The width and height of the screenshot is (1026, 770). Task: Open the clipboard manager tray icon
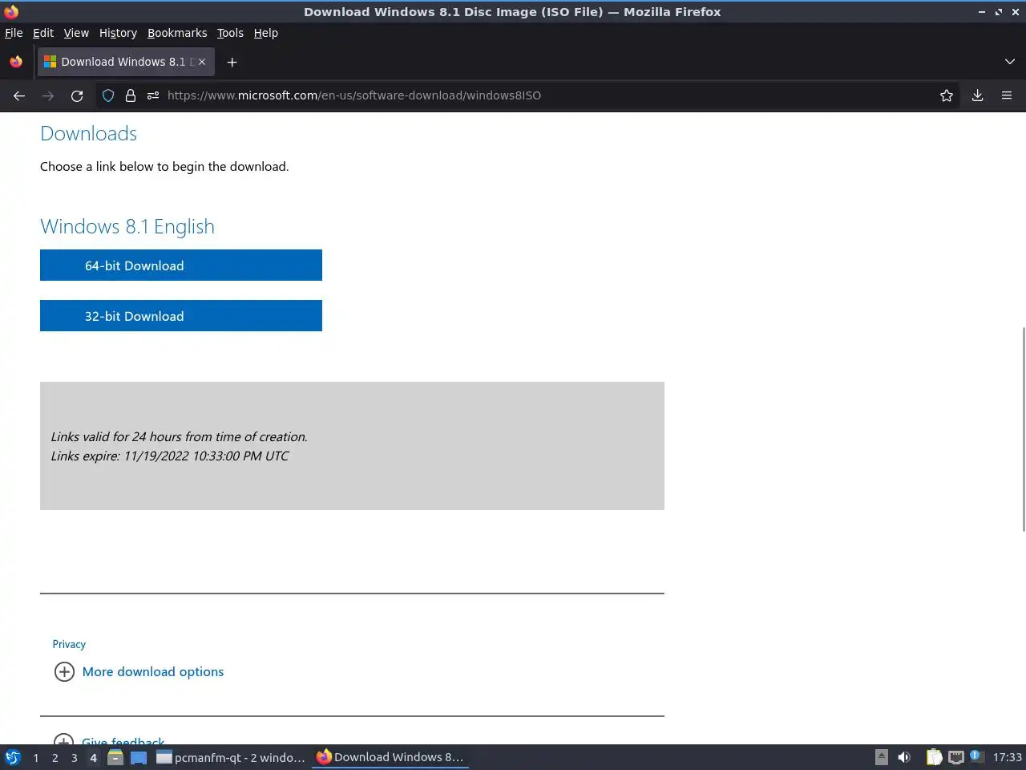tap(935, 757)
